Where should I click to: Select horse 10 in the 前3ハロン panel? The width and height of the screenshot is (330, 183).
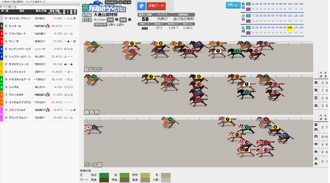pyautogui.click(x=93, y=46)
